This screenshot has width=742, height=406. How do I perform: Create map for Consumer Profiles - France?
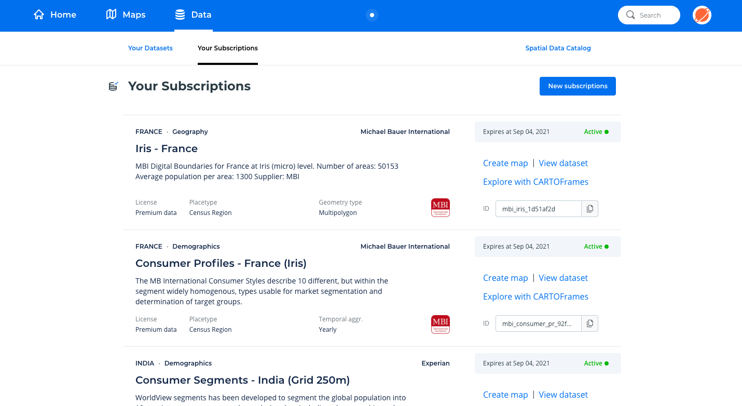click(x=505, y=278)
